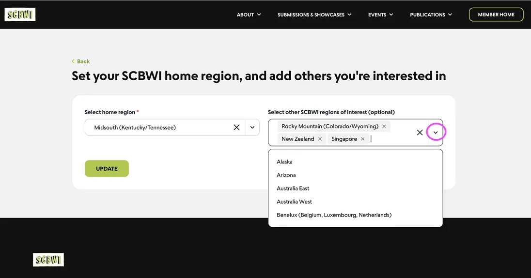Open the About menu
The width and height of the screenshot is (531, 278).
click(249, 15)
